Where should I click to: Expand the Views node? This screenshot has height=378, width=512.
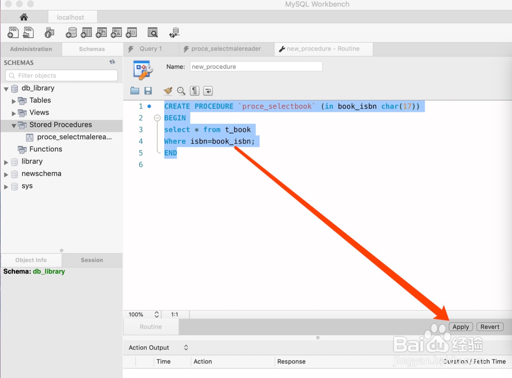[14, 113]
